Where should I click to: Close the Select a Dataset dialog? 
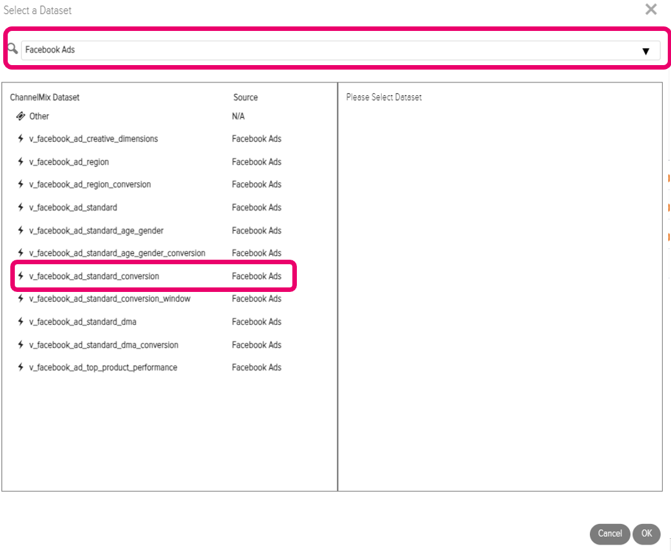(x=651, y=10)
